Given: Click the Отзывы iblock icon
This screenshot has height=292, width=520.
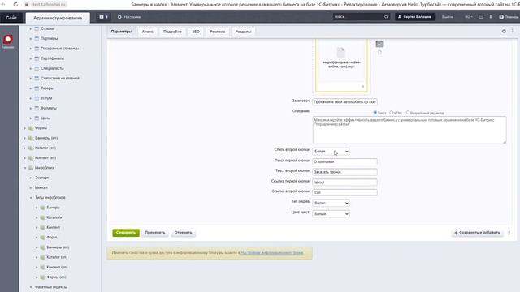Looking at the screenshot, I should (37, 28).
